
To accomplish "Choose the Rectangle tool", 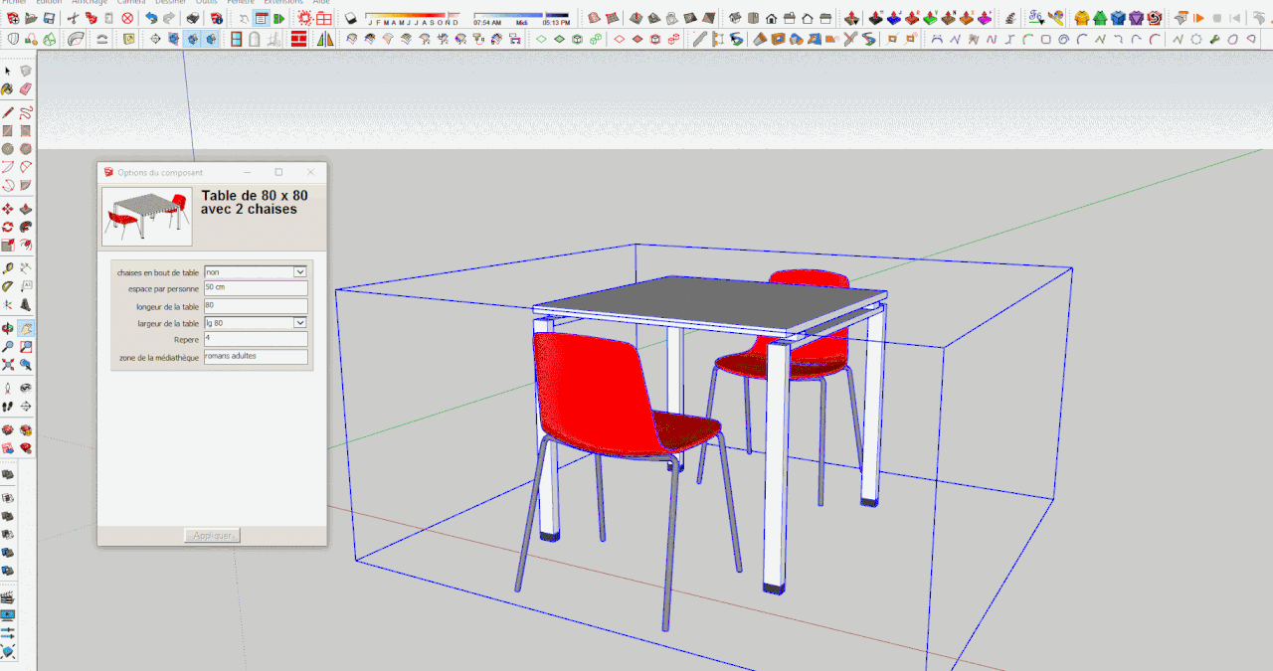I will click(8, 130).
